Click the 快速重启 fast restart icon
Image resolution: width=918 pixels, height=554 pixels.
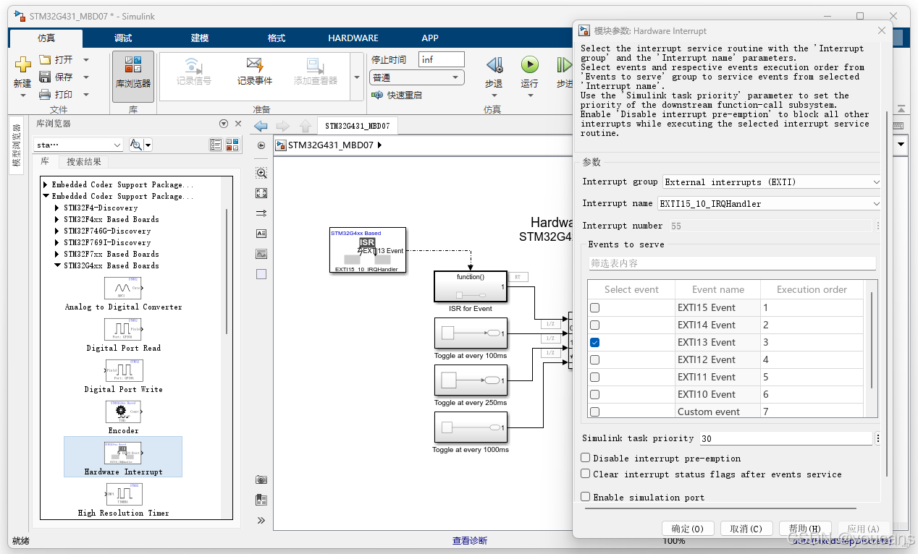click(377, 95)
